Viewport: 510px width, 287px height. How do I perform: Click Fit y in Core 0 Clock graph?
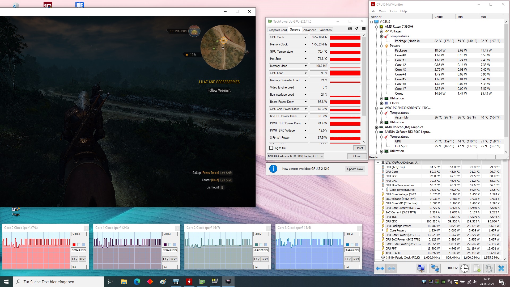coord(74,259)
